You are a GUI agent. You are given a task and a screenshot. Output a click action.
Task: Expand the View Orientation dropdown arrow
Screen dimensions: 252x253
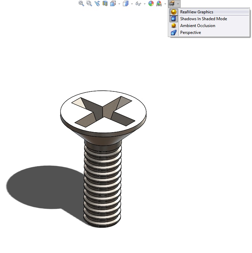pos(119,4)
